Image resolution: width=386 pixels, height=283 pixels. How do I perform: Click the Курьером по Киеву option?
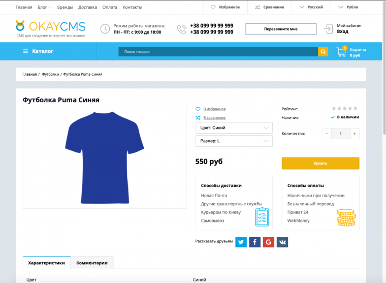point(221,212)
